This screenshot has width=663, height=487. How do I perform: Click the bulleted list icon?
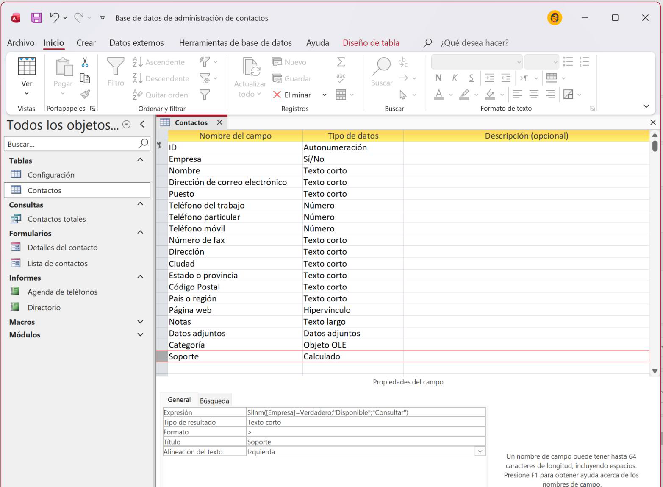568,62
